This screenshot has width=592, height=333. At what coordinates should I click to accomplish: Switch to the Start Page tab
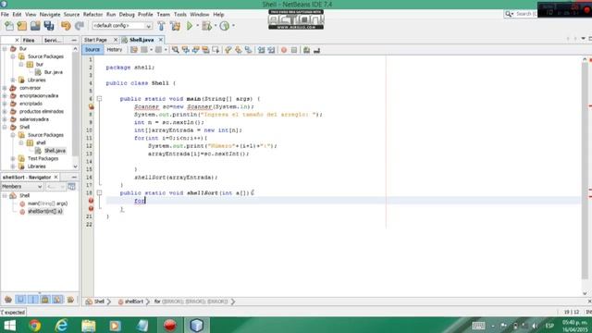coord(95,40)
